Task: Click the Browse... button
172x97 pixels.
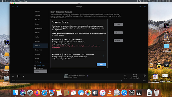Action: 118,40
